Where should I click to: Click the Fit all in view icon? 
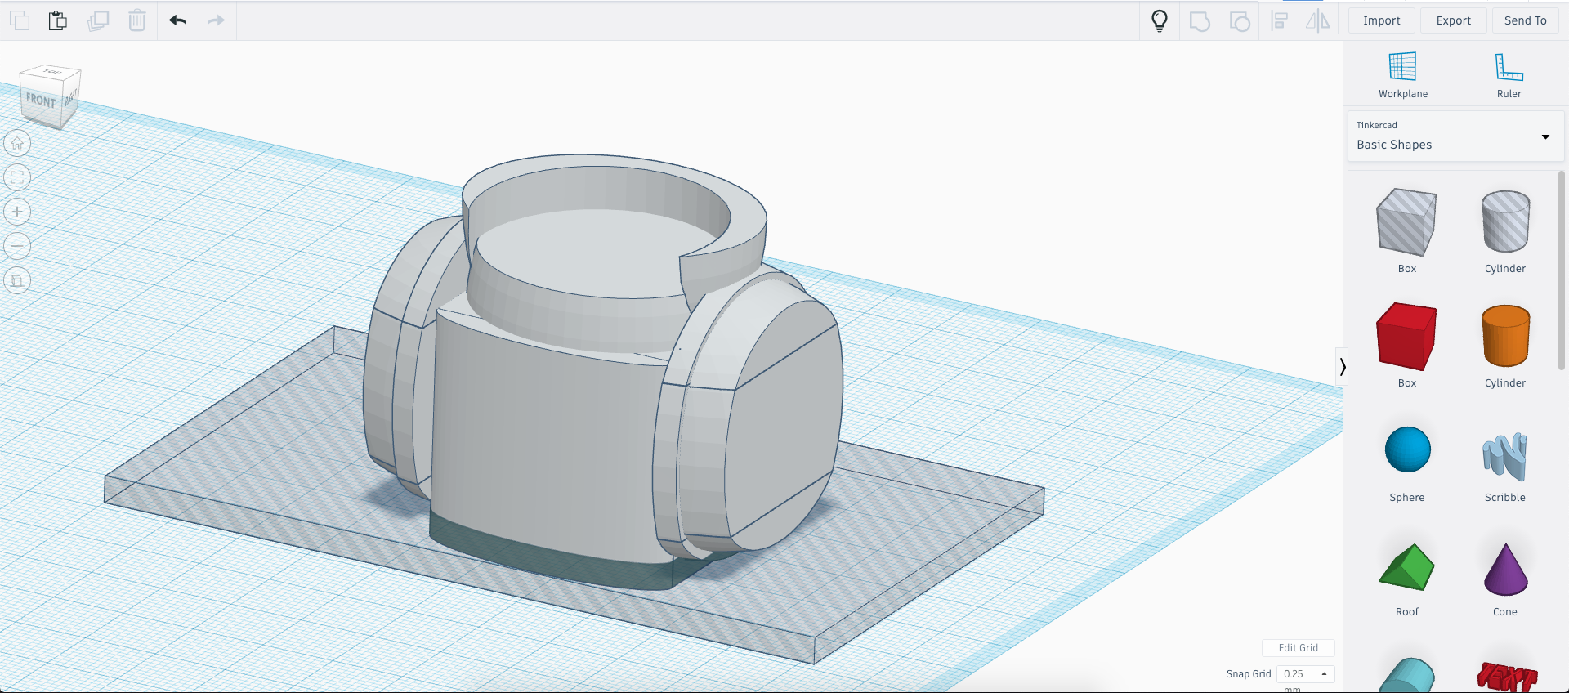pyautogui.click(x=17, y=177)
